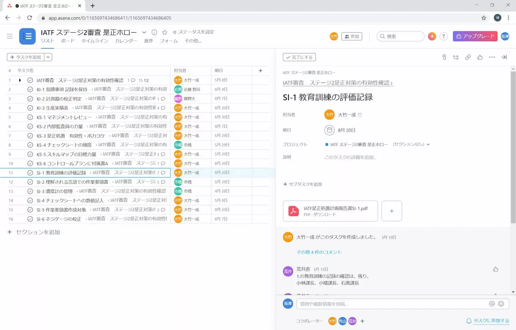Viewport: 516px width, 330px height.
Task: Add a column with plus icon
Action: 261,71
